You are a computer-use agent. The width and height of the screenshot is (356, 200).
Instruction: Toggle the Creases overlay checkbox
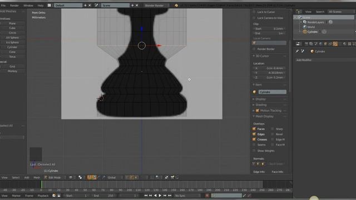(x=254, y=139)
